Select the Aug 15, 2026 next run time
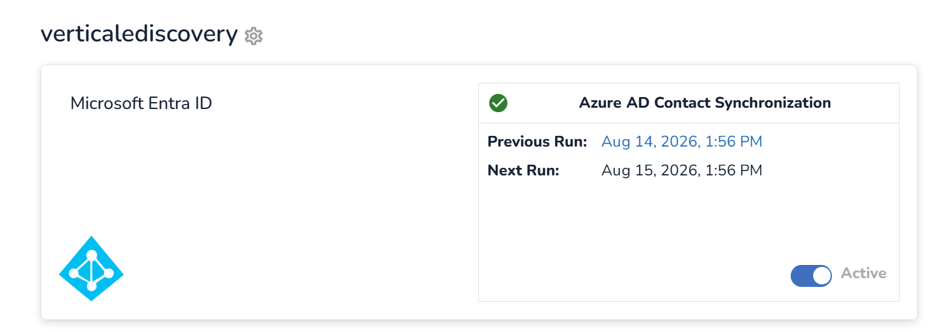This screenshot has height=332, width=934. 682,170
